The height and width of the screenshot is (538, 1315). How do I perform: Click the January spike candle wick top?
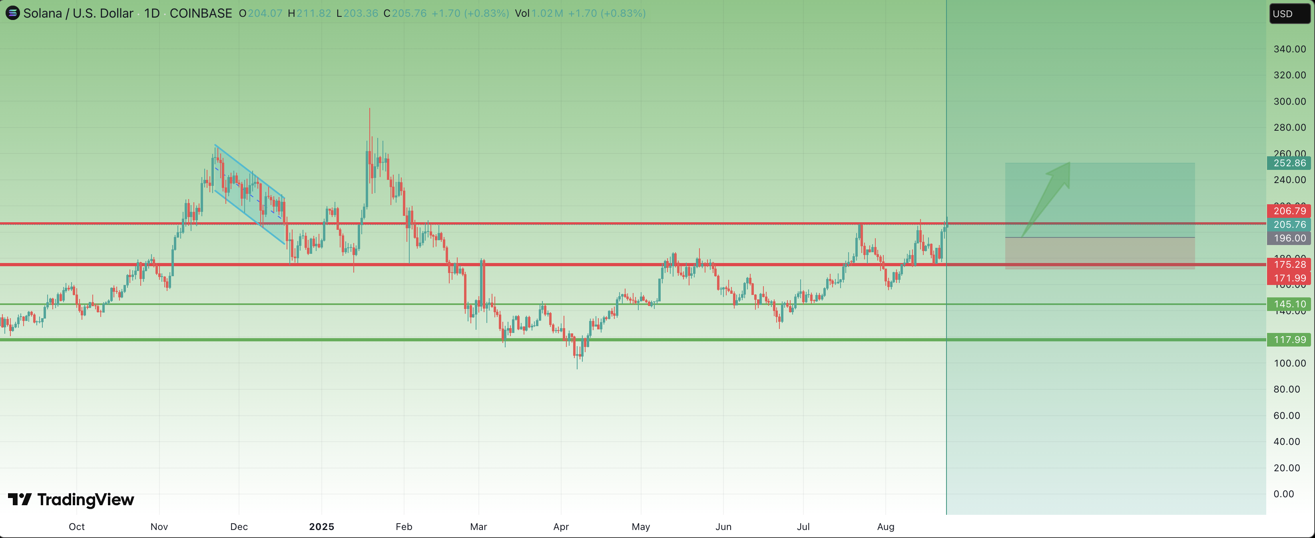tap(370, 110)
